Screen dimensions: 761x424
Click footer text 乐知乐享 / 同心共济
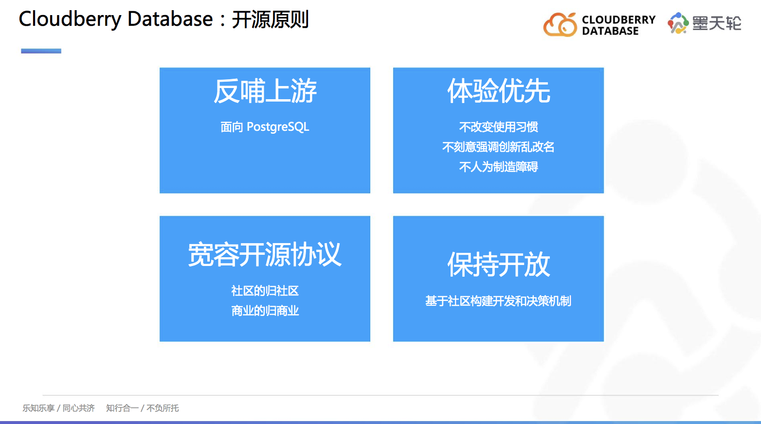click(58, 408)
